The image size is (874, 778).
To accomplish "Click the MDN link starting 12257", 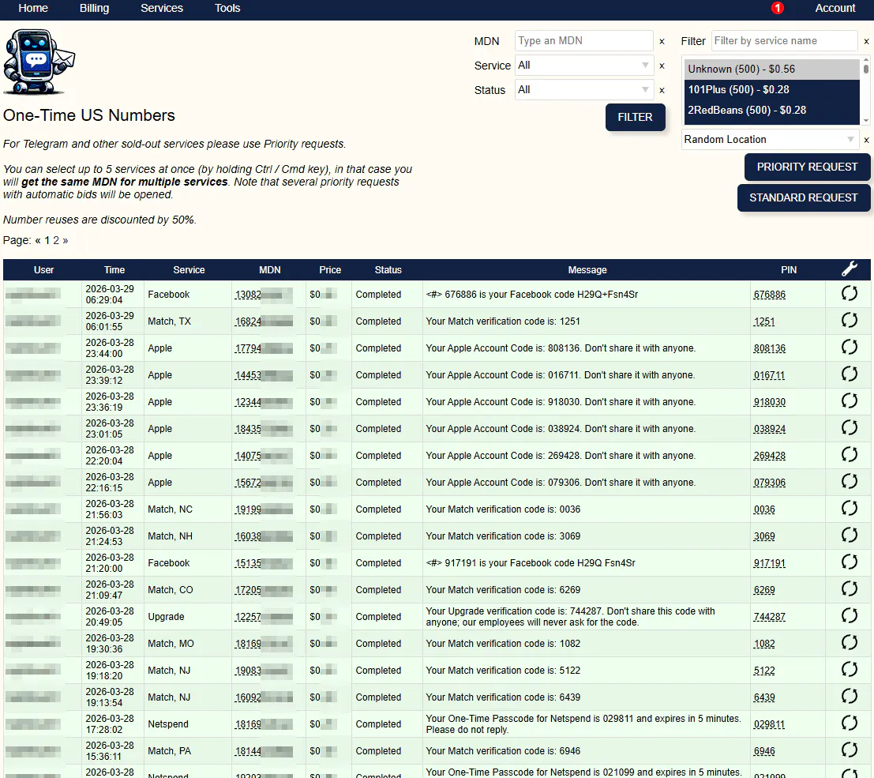I will tap(263, 617).
